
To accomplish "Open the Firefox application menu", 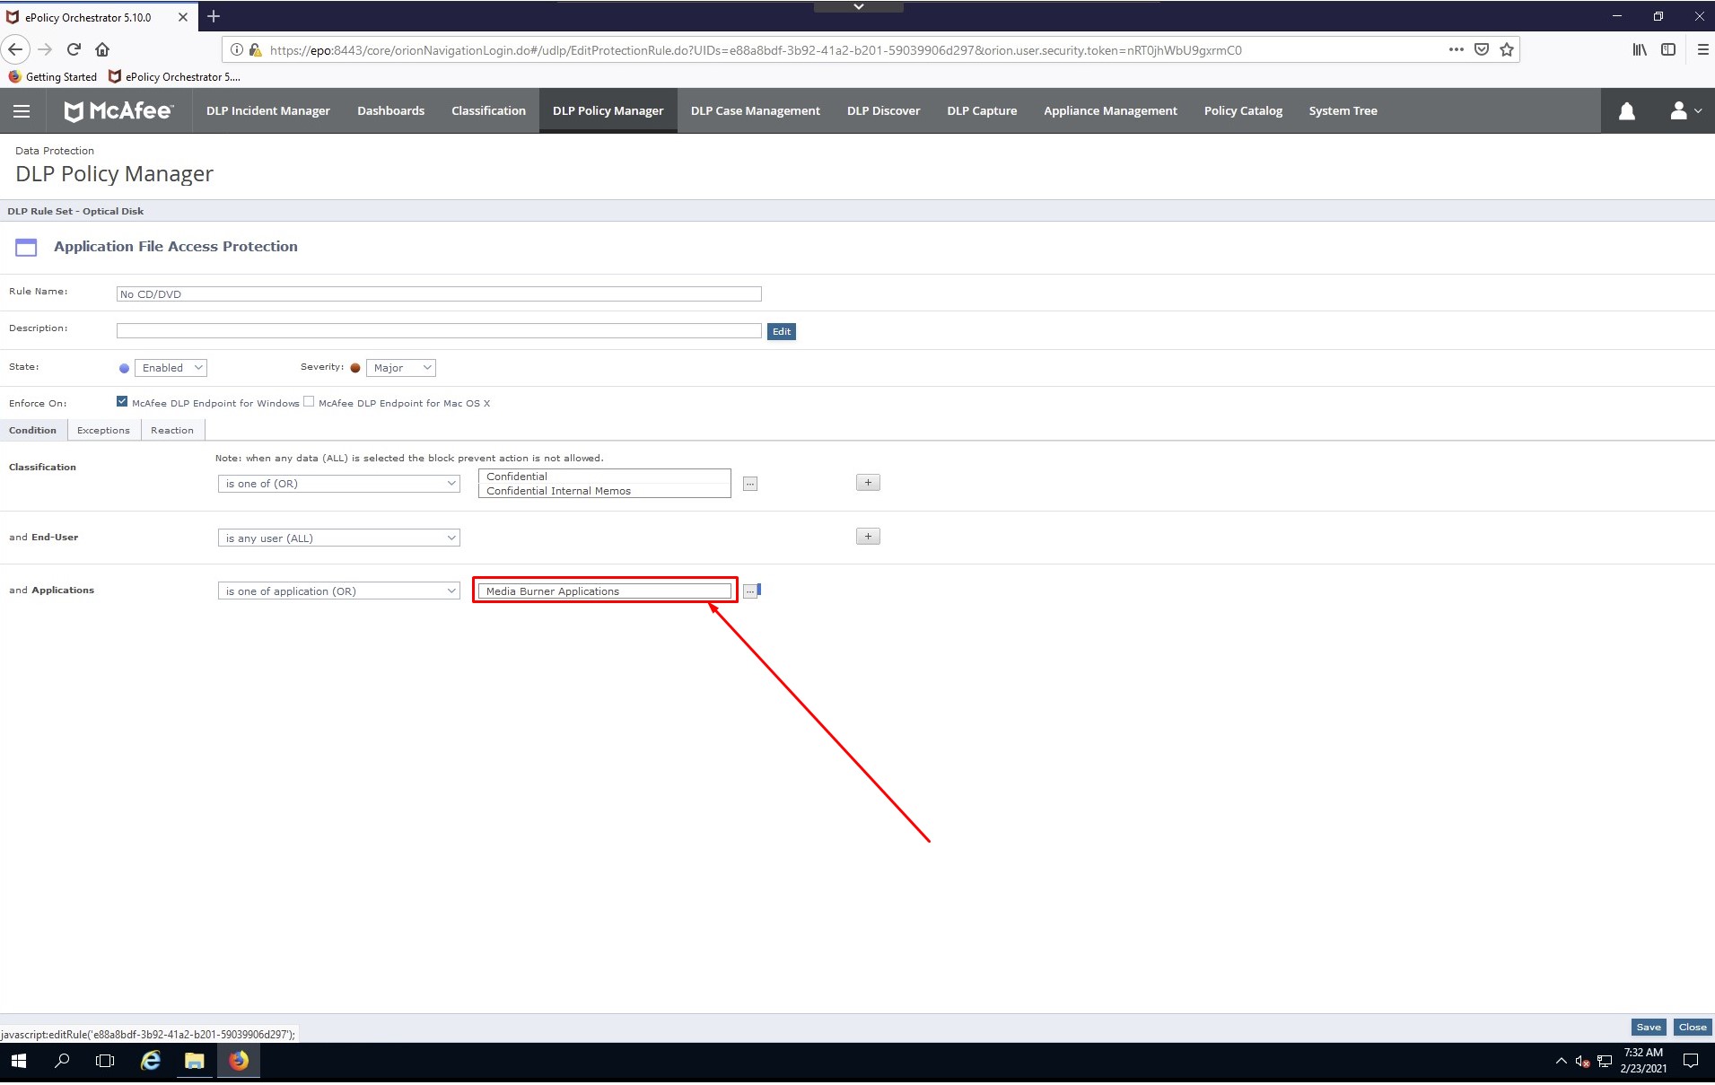I will 1702,49.
